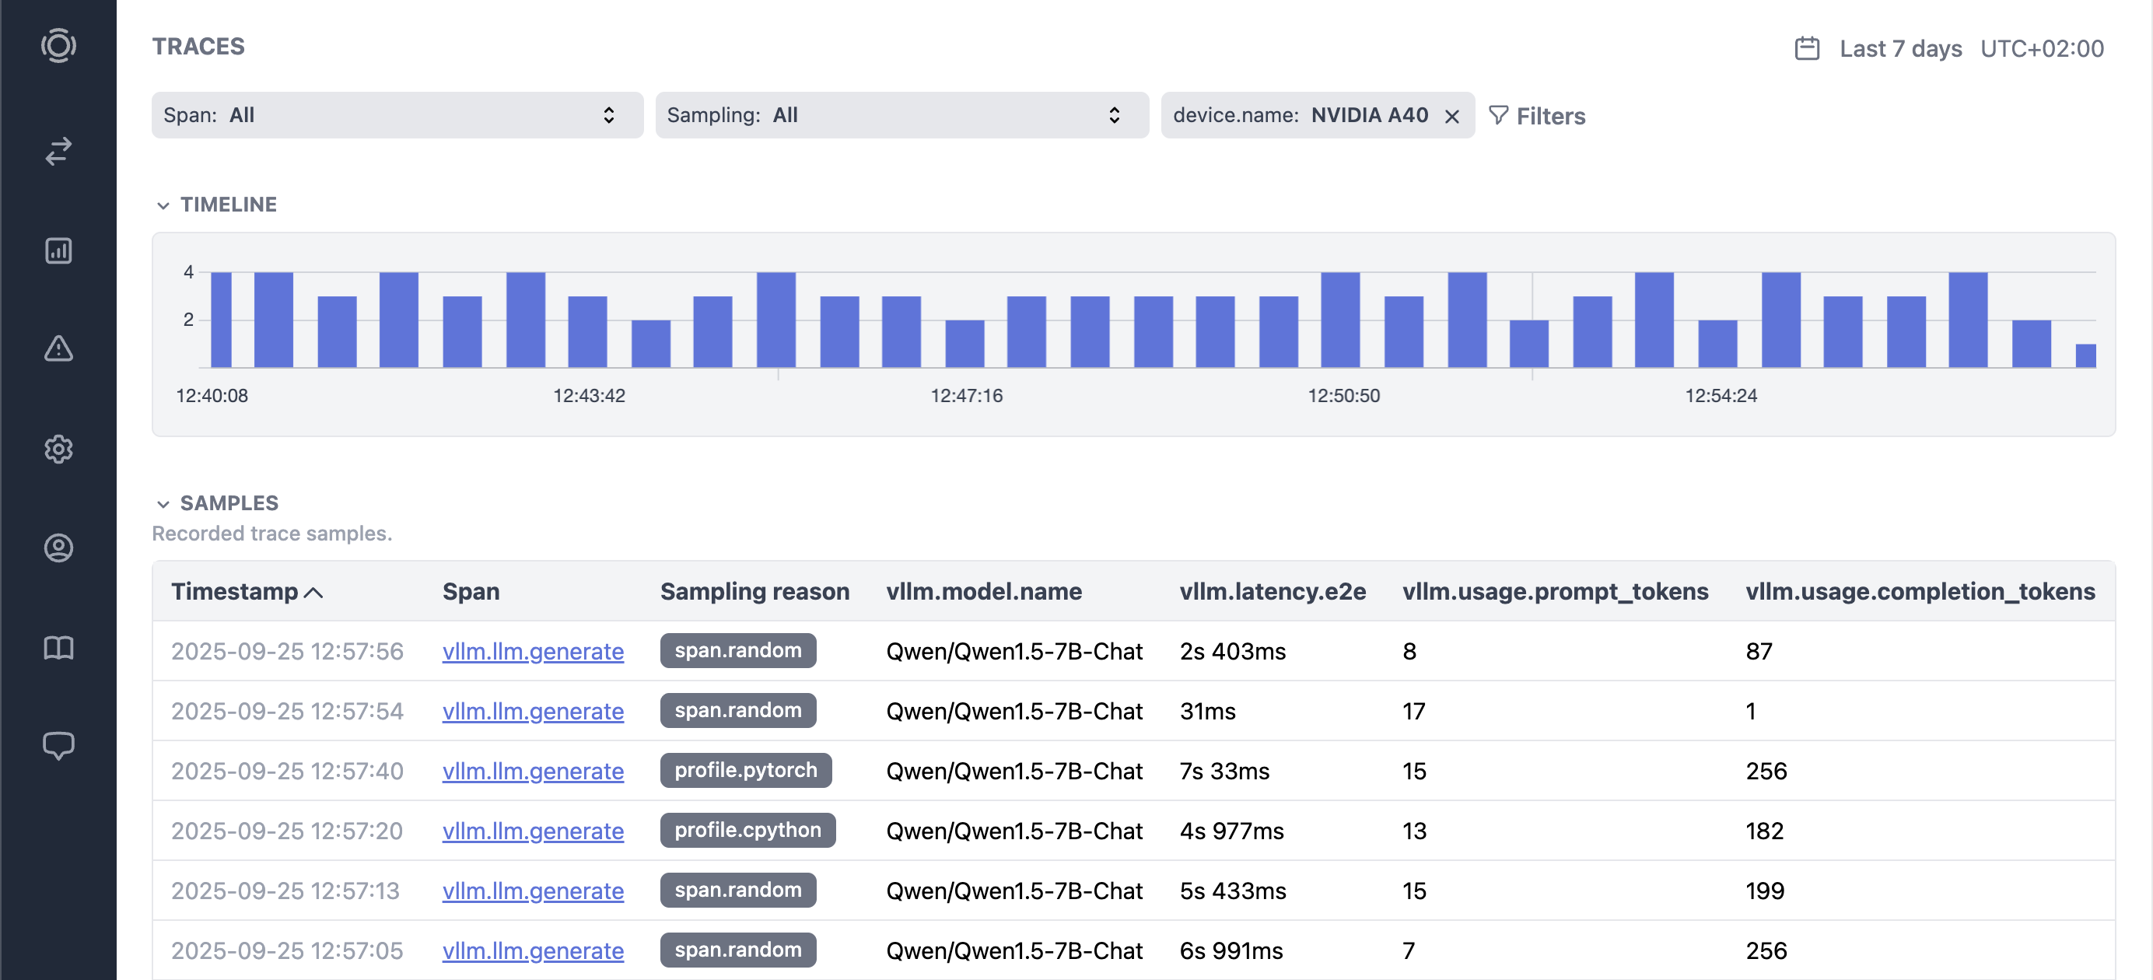2153x980 pixels.
Task: Open the feedback chat bubble icon
Action: point(58,745)
